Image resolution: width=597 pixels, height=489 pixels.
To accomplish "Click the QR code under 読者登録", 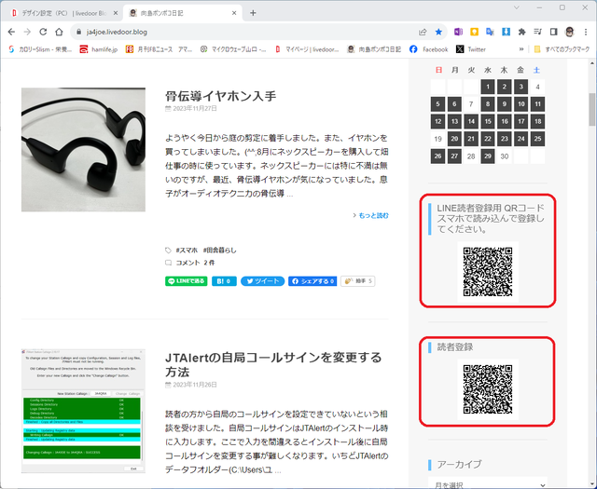I will point(488,389).
